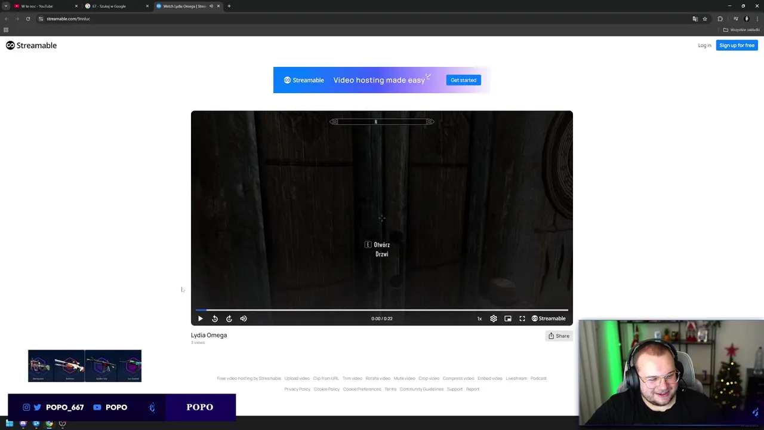
Task: Click 'Free video hosting by Streamable' link
Action: [x=249, y=378]
